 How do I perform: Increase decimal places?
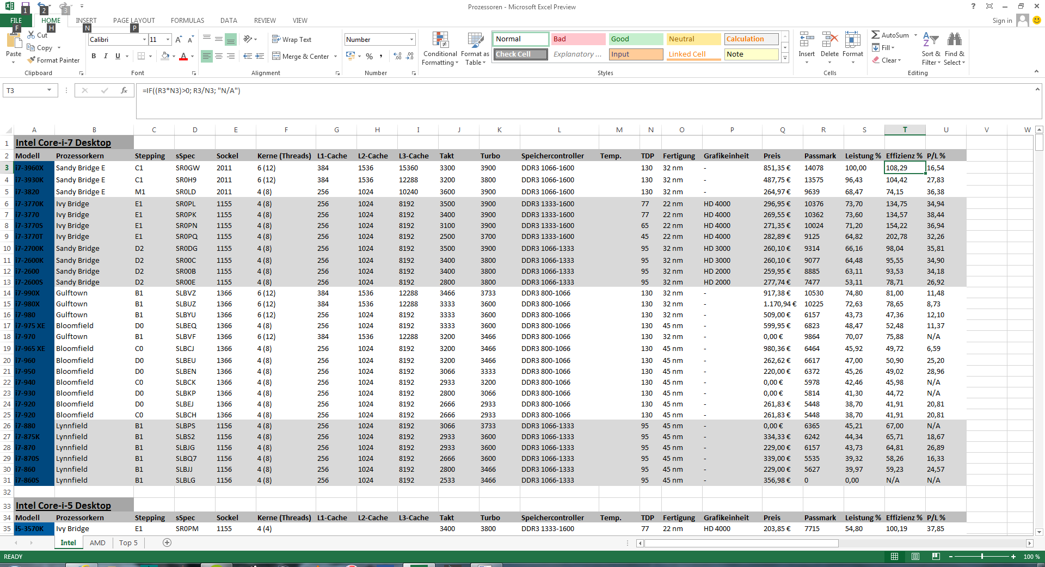pyautogui.click(x=398, y=56)
